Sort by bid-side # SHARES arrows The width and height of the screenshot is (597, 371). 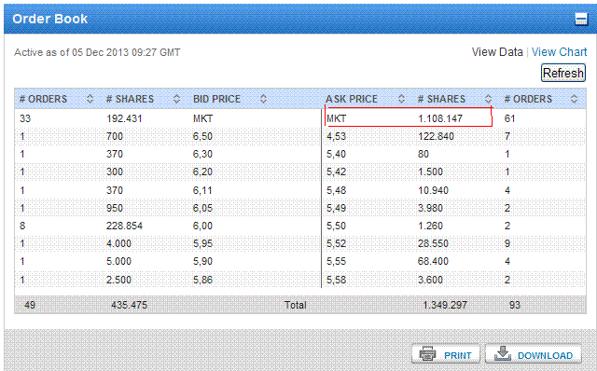(176, 99)
